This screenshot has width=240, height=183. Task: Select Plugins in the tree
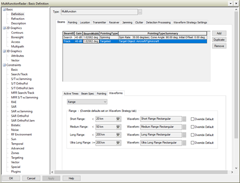(x=16, y=171)
